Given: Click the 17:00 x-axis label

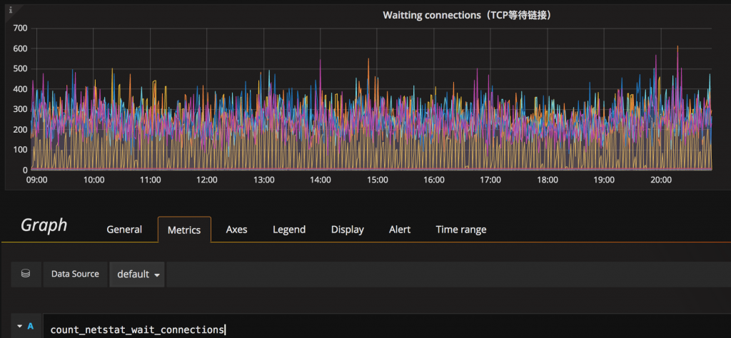Looking at the screenshot, I should pyautogui.click(x=491, y=180).
